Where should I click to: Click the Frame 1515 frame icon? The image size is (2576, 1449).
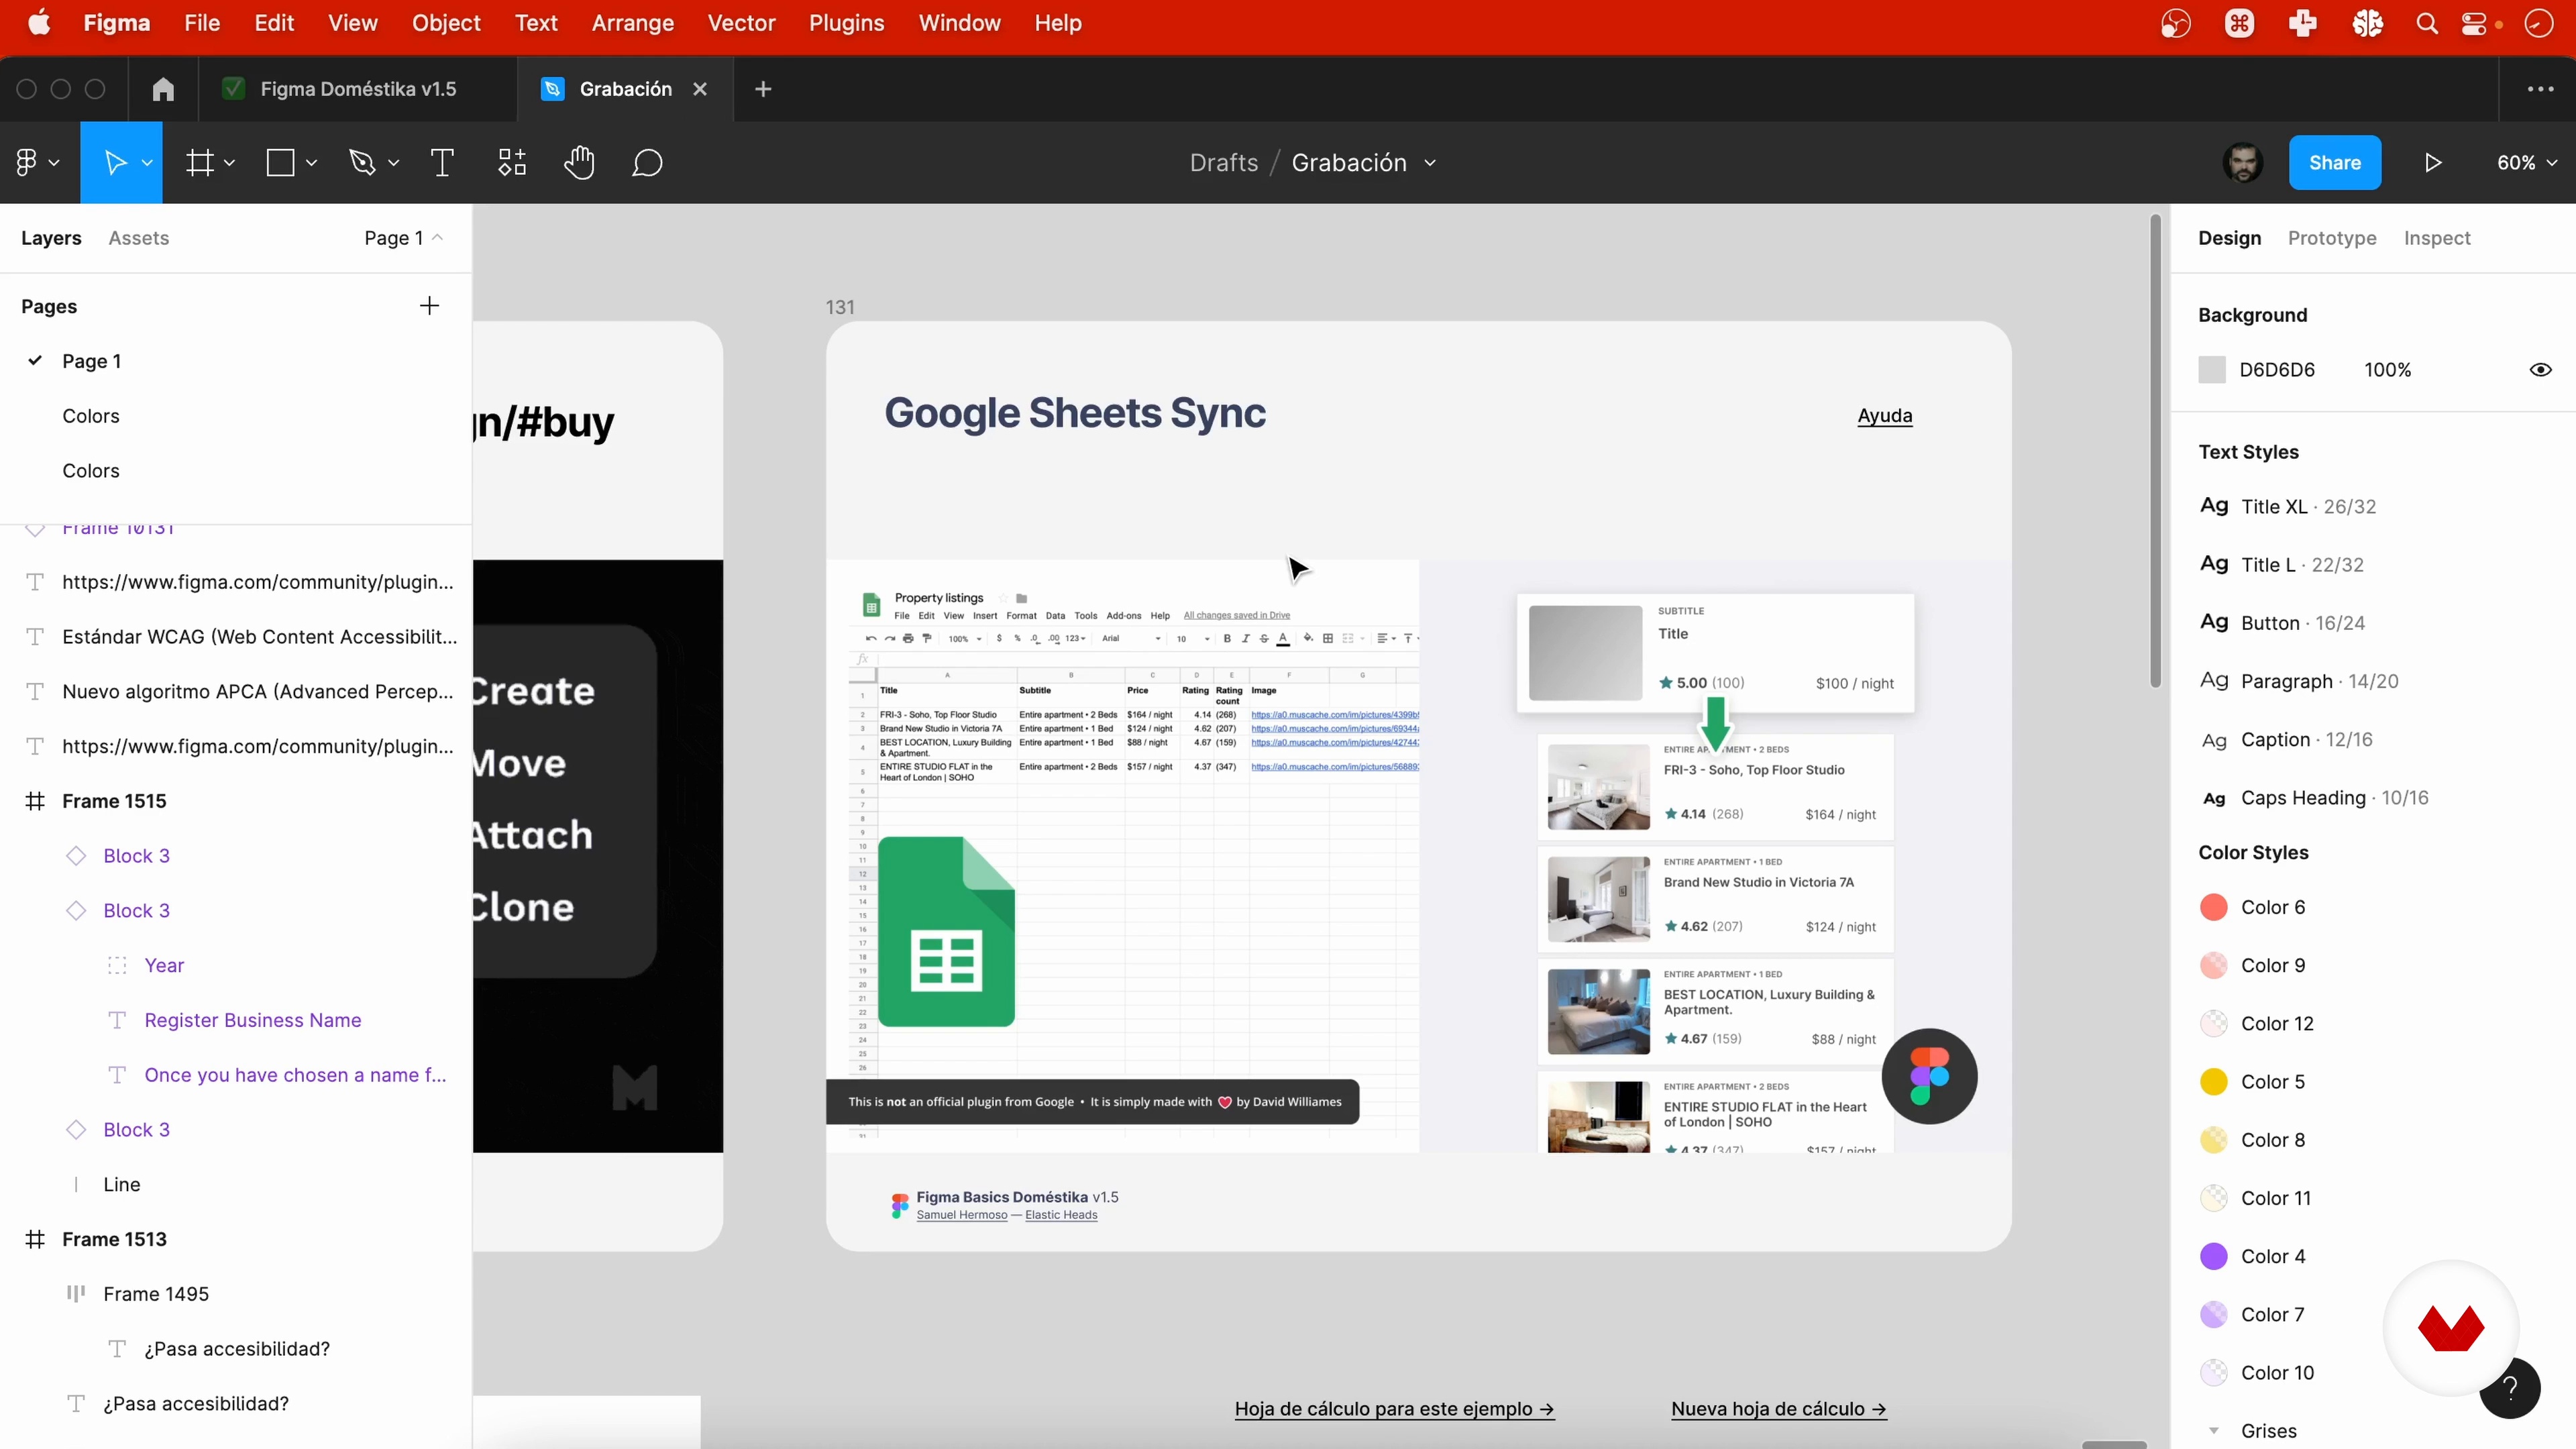pyautogui.click(x=35, y=801)
